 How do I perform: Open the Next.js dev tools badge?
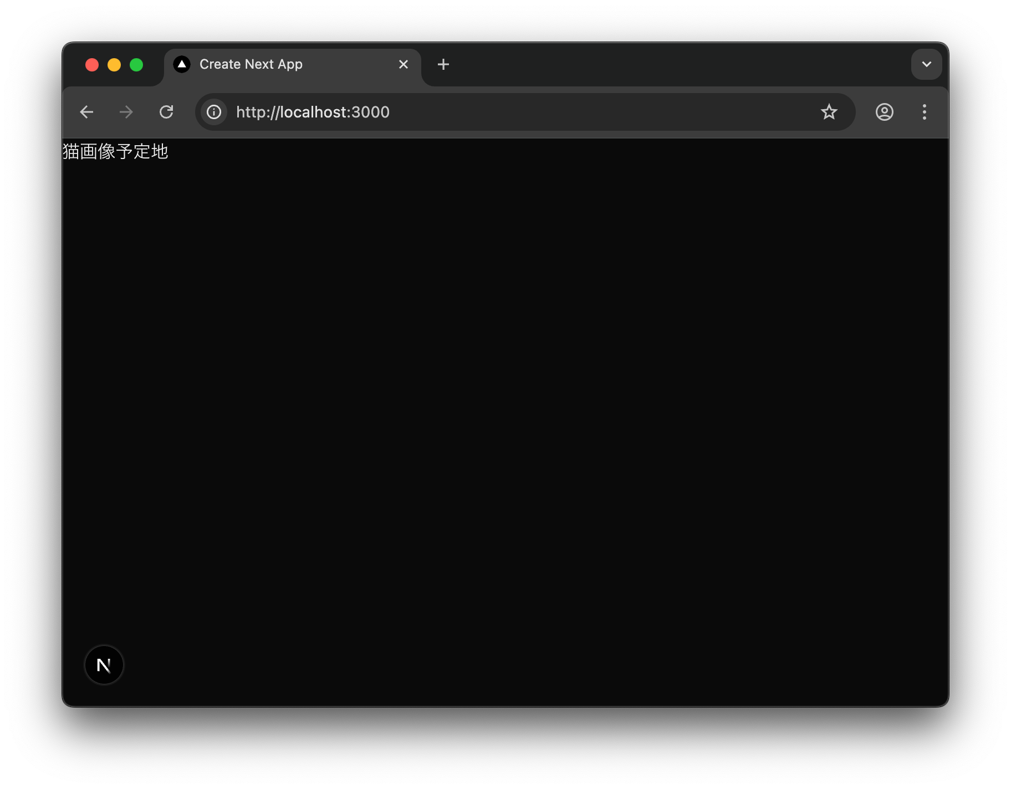(104, 665)
